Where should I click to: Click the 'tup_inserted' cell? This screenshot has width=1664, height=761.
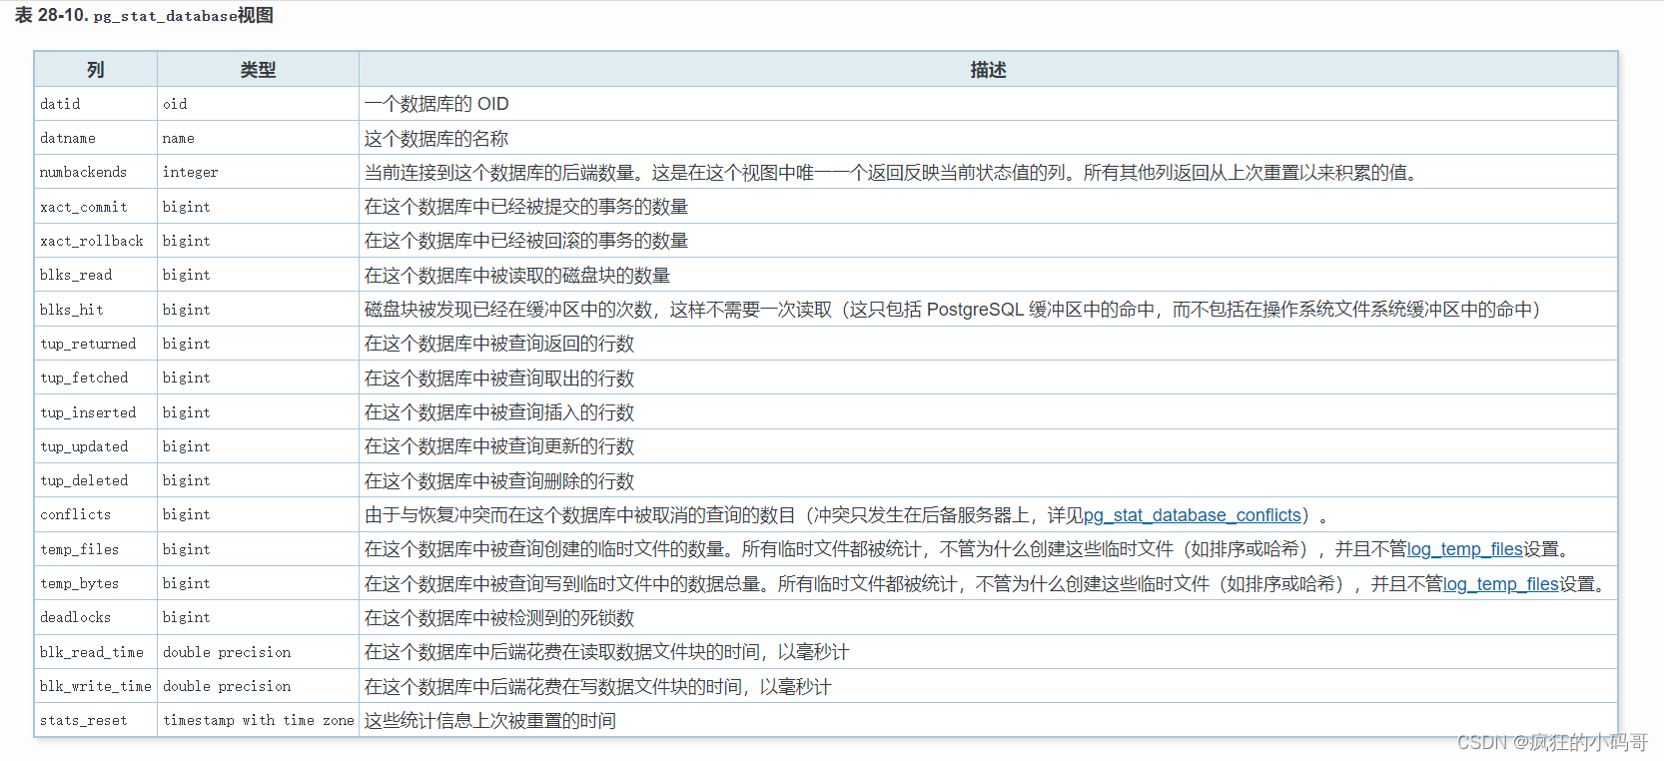pos(96,412)
